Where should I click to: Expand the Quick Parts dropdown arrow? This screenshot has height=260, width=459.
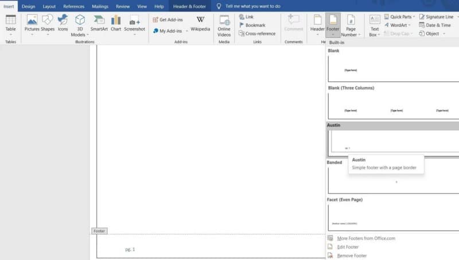(x=414, y=17)
